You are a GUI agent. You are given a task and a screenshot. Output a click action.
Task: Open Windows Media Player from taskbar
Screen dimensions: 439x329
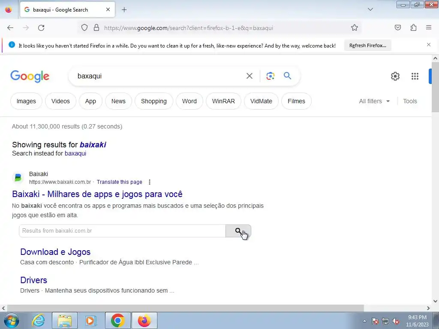(x=90, y=320)
